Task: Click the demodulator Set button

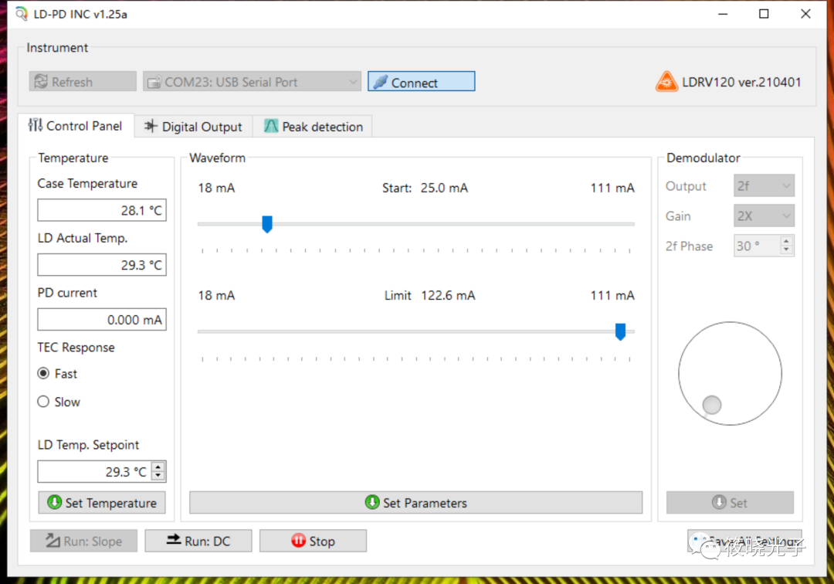Action: tap(730, 503)
